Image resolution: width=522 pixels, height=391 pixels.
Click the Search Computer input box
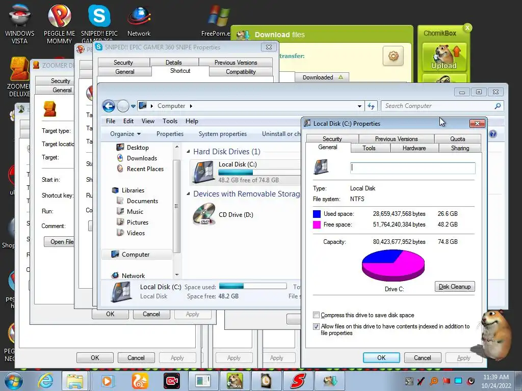click(x=438, y=106)
